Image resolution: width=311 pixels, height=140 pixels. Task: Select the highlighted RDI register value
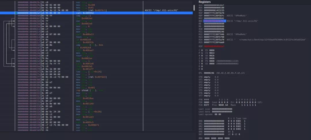pyautogui.click(x=214, y=21)
